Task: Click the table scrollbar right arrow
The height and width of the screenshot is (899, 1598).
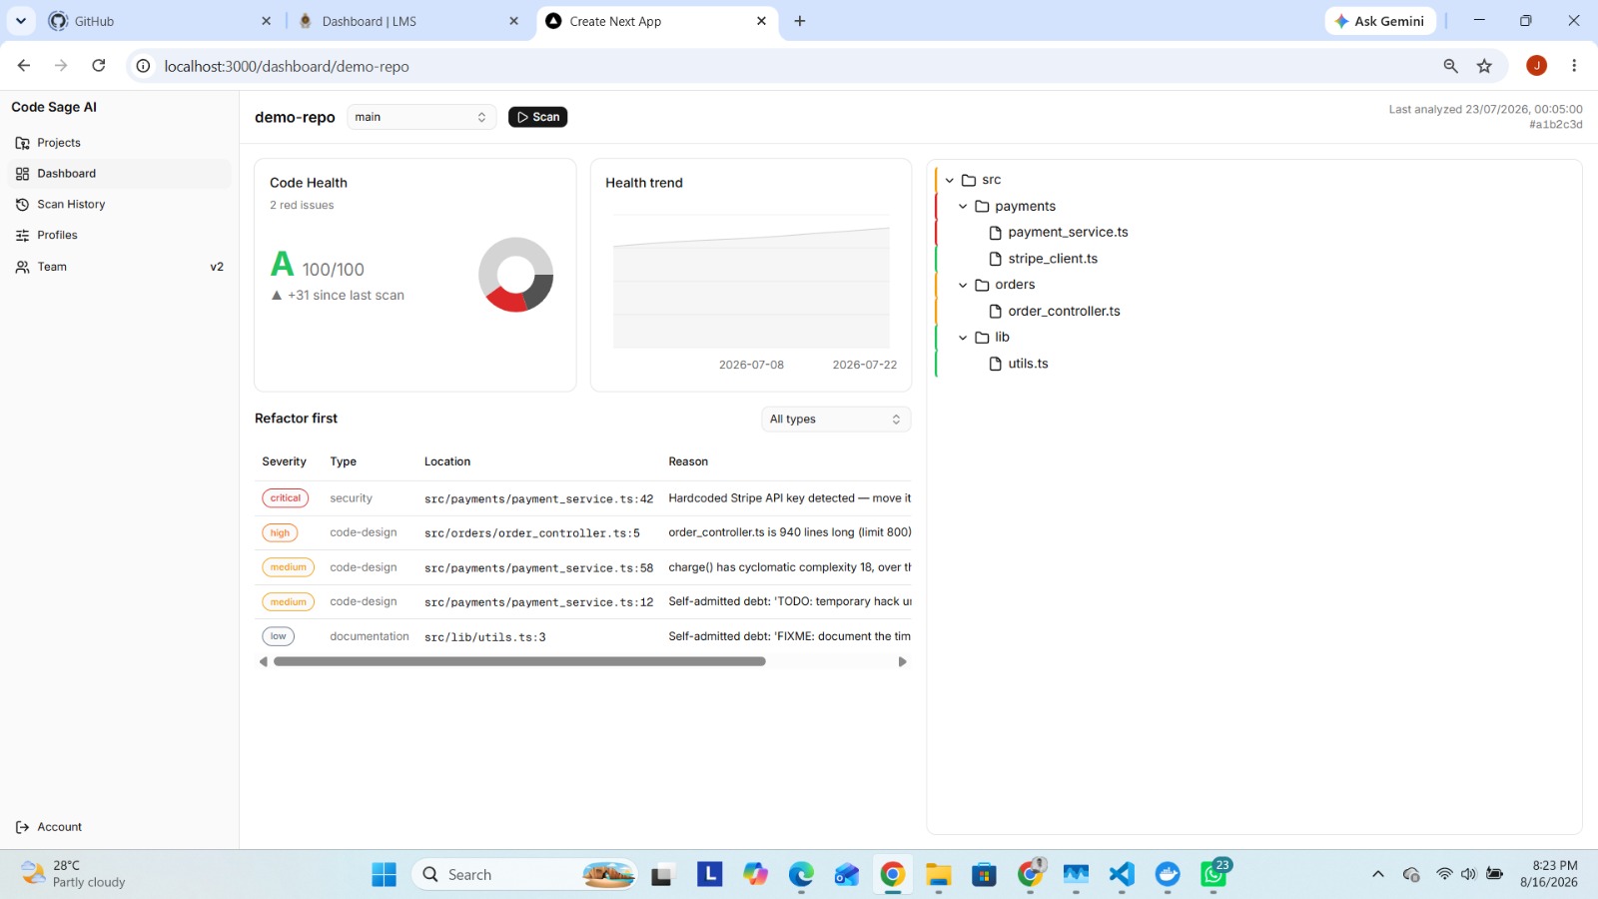Action: click(903, 662)
